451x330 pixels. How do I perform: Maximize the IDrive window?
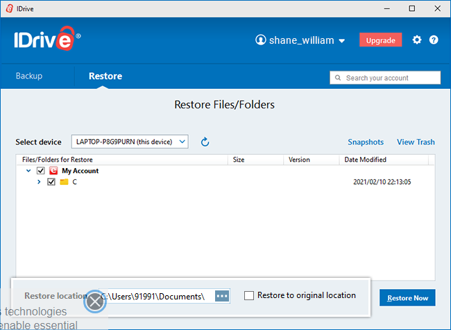412,8
